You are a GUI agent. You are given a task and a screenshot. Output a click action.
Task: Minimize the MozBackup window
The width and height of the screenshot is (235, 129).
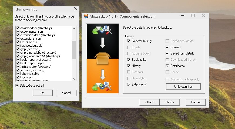183,15
